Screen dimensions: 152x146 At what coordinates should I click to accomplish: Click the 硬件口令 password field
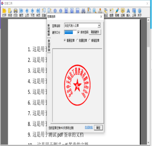click(x=70, y=32)
